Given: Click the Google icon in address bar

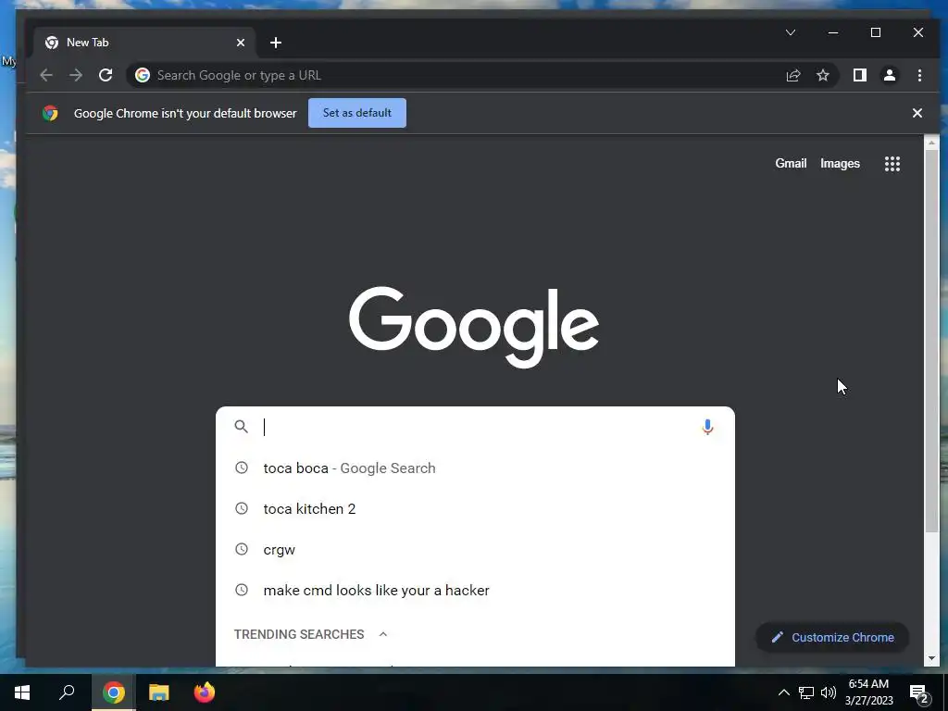Looking at the screenshot, I should tap(143, 75).
